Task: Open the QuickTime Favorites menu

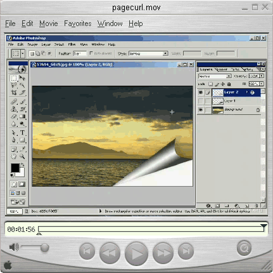Action: click(x=78, y=23)
